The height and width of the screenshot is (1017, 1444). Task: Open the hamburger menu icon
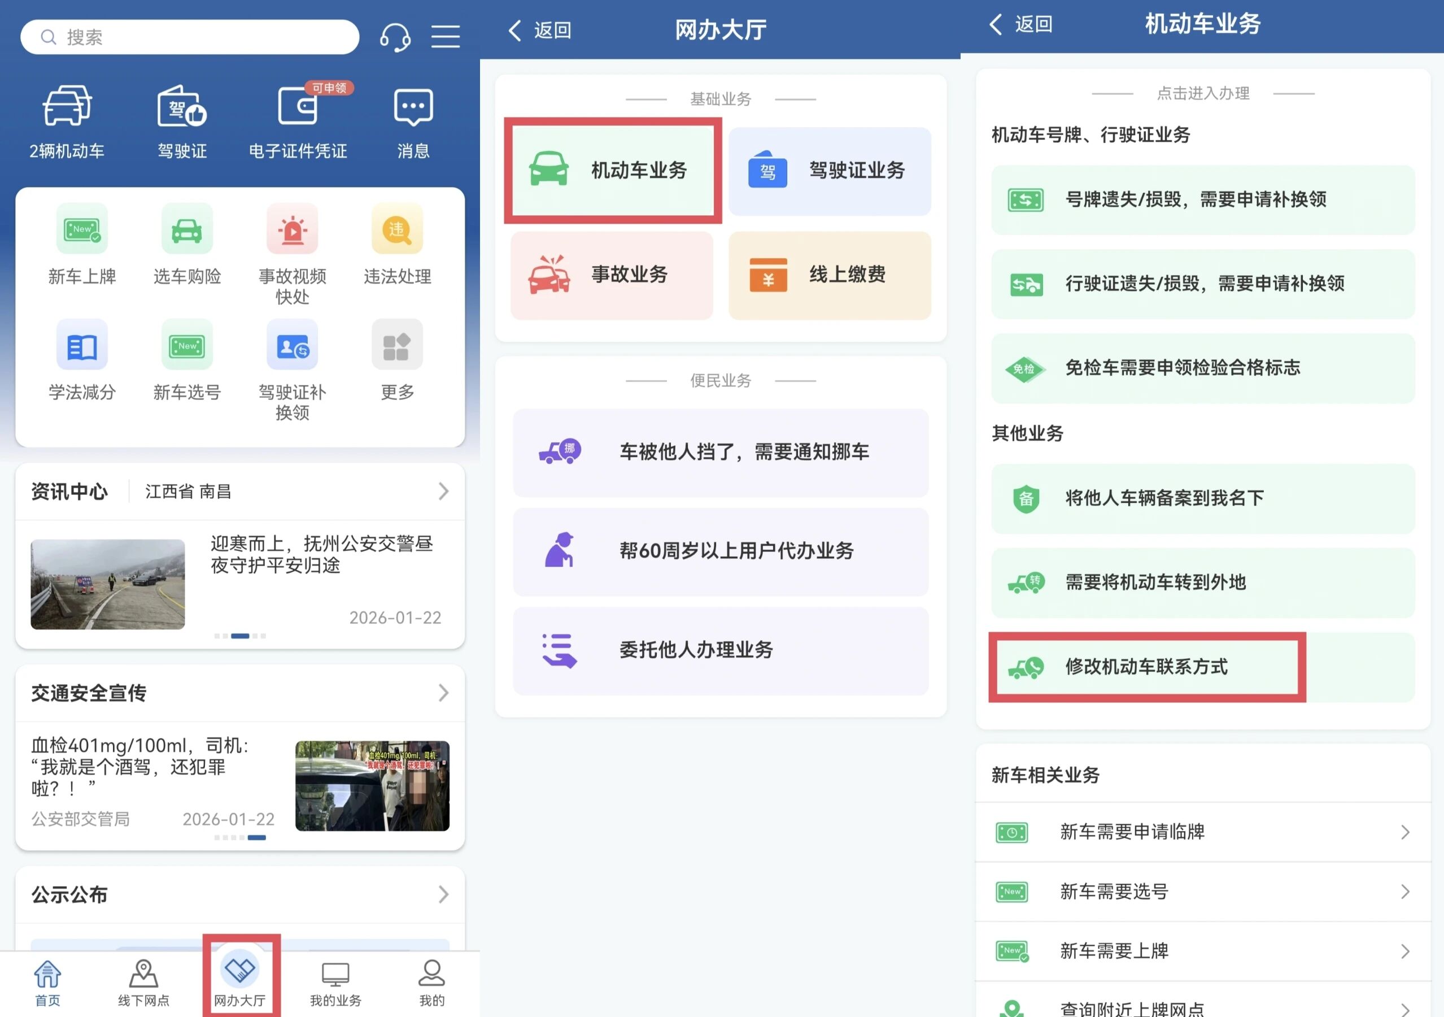[445, 37]
